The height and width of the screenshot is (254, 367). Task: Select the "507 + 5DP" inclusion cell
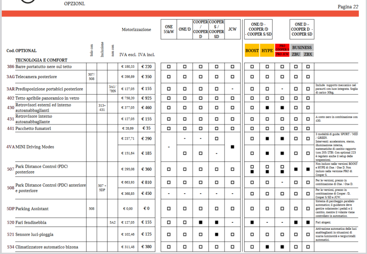pyautogui.click(x=102, y=188)
